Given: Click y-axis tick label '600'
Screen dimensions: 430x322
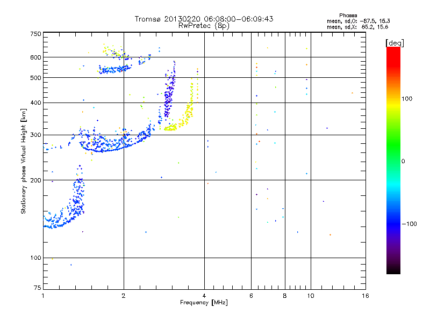Looking at the screenshot, I should tap(35, 57).
